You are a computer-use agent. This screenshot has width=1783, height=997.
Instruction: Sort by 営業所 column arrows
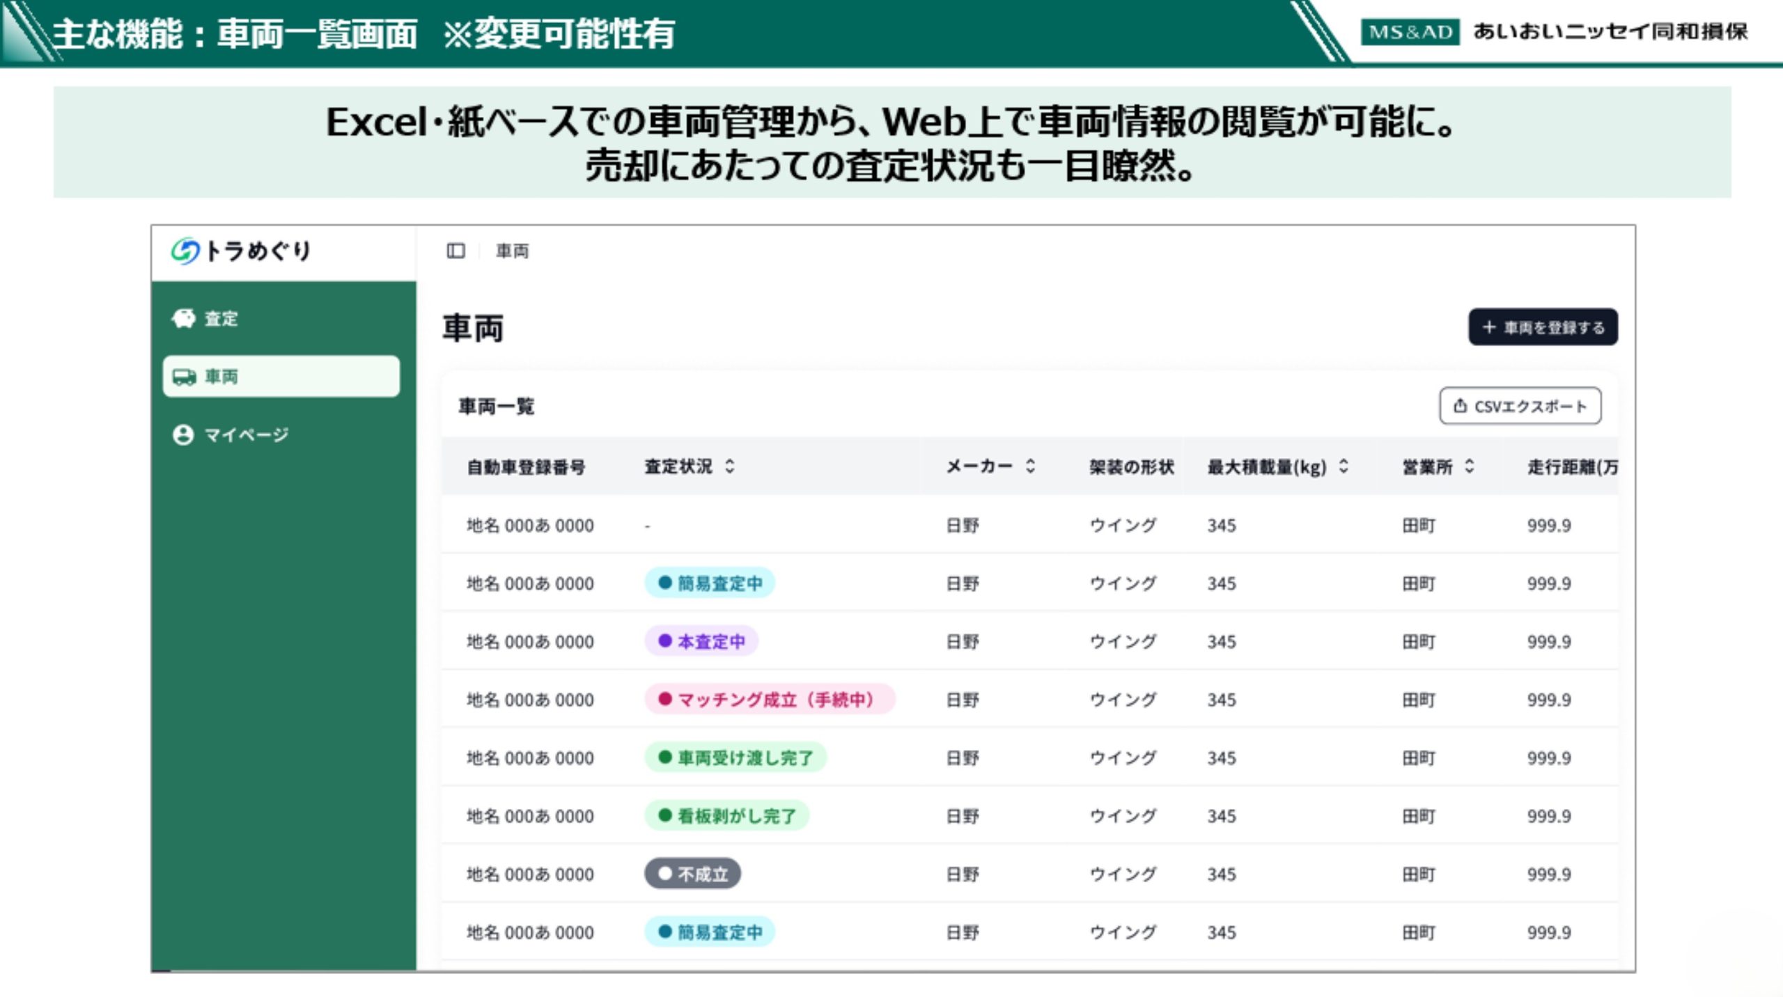pos(1470,466)
